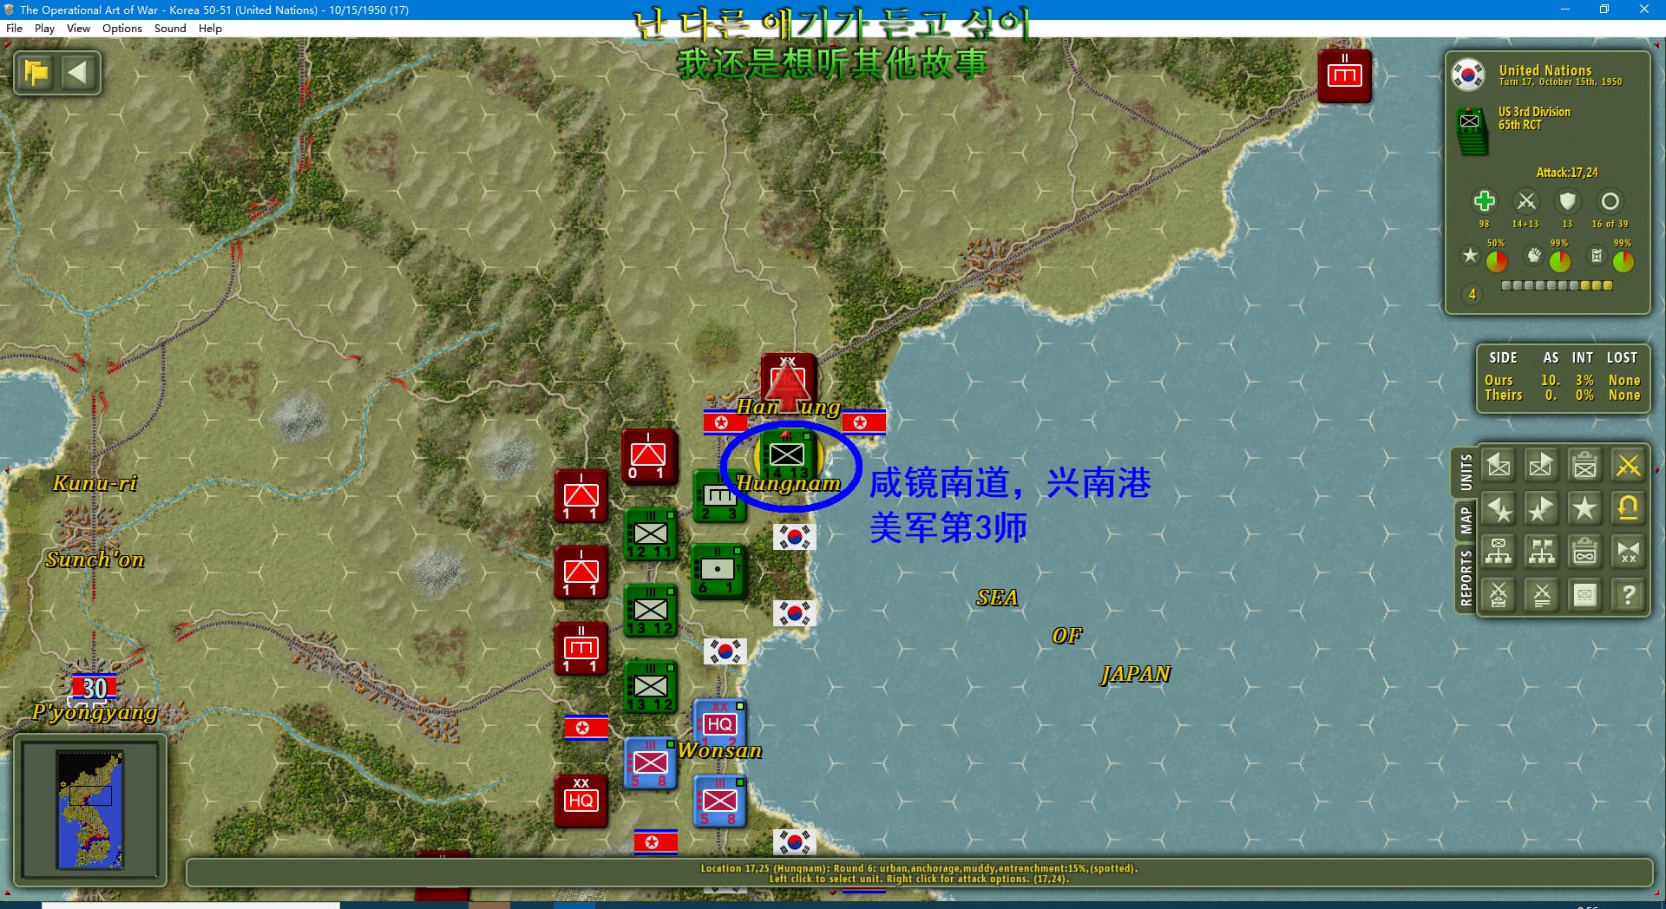Click the round 4 badge in unit panel
This screenshot has width=1666, height=909.
(x=1472, y=295)
